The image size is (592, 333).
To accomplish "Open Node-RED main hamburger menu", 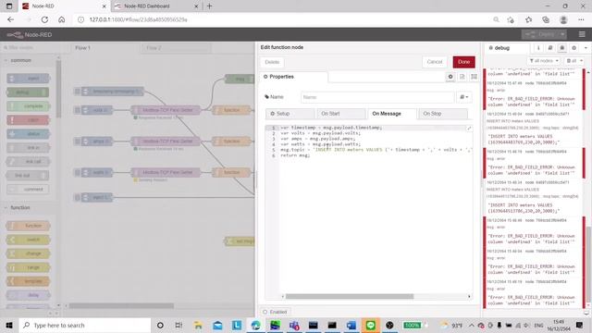I will coord(582,34).
